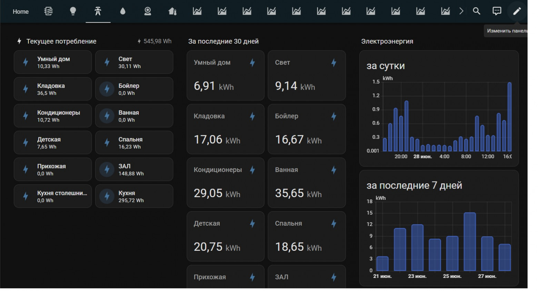
Task: Click the tallest bar in за сутки chart
Action: point(510,117)
